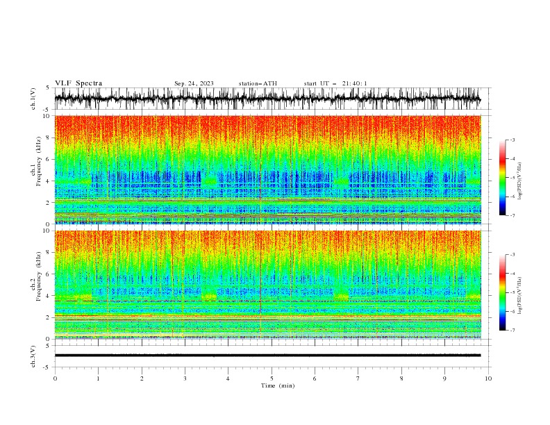Click inside the ch.2 spectrogram panel

[x=267, y=285]
